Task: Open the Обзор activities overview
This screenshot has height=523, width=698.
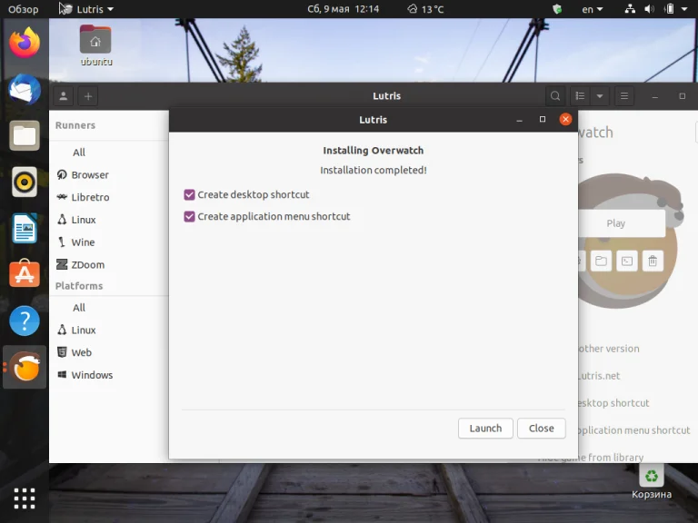Action: pos(23,9)
